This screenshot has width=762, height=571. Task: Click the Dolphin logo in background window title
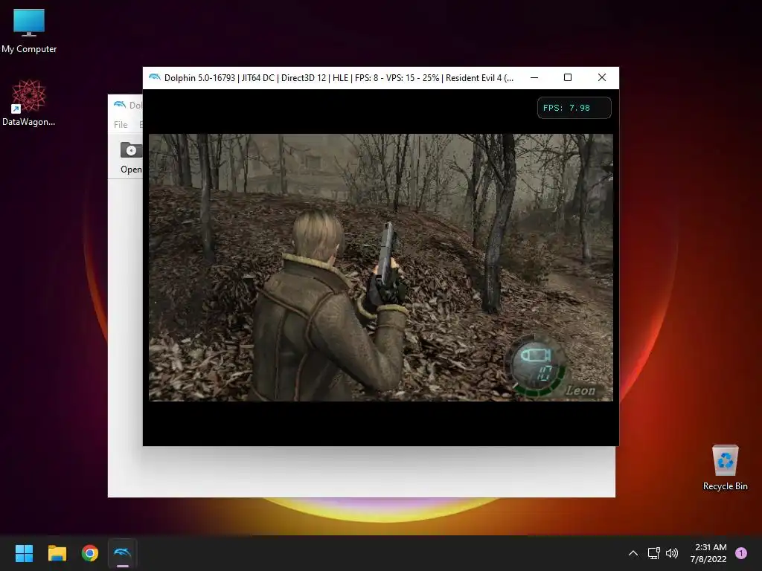click(120, 105)
